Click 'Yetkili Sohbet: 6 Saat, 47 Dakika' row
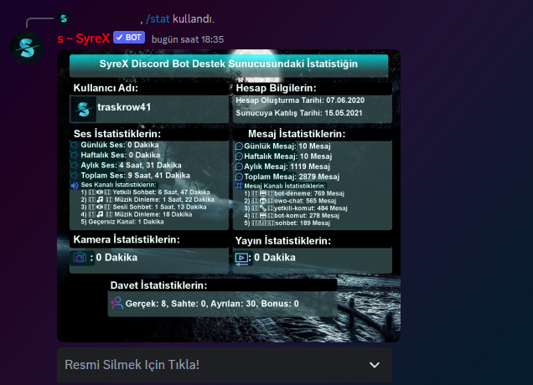The width and height of the screenshot is (533, 385). [146, 192]
